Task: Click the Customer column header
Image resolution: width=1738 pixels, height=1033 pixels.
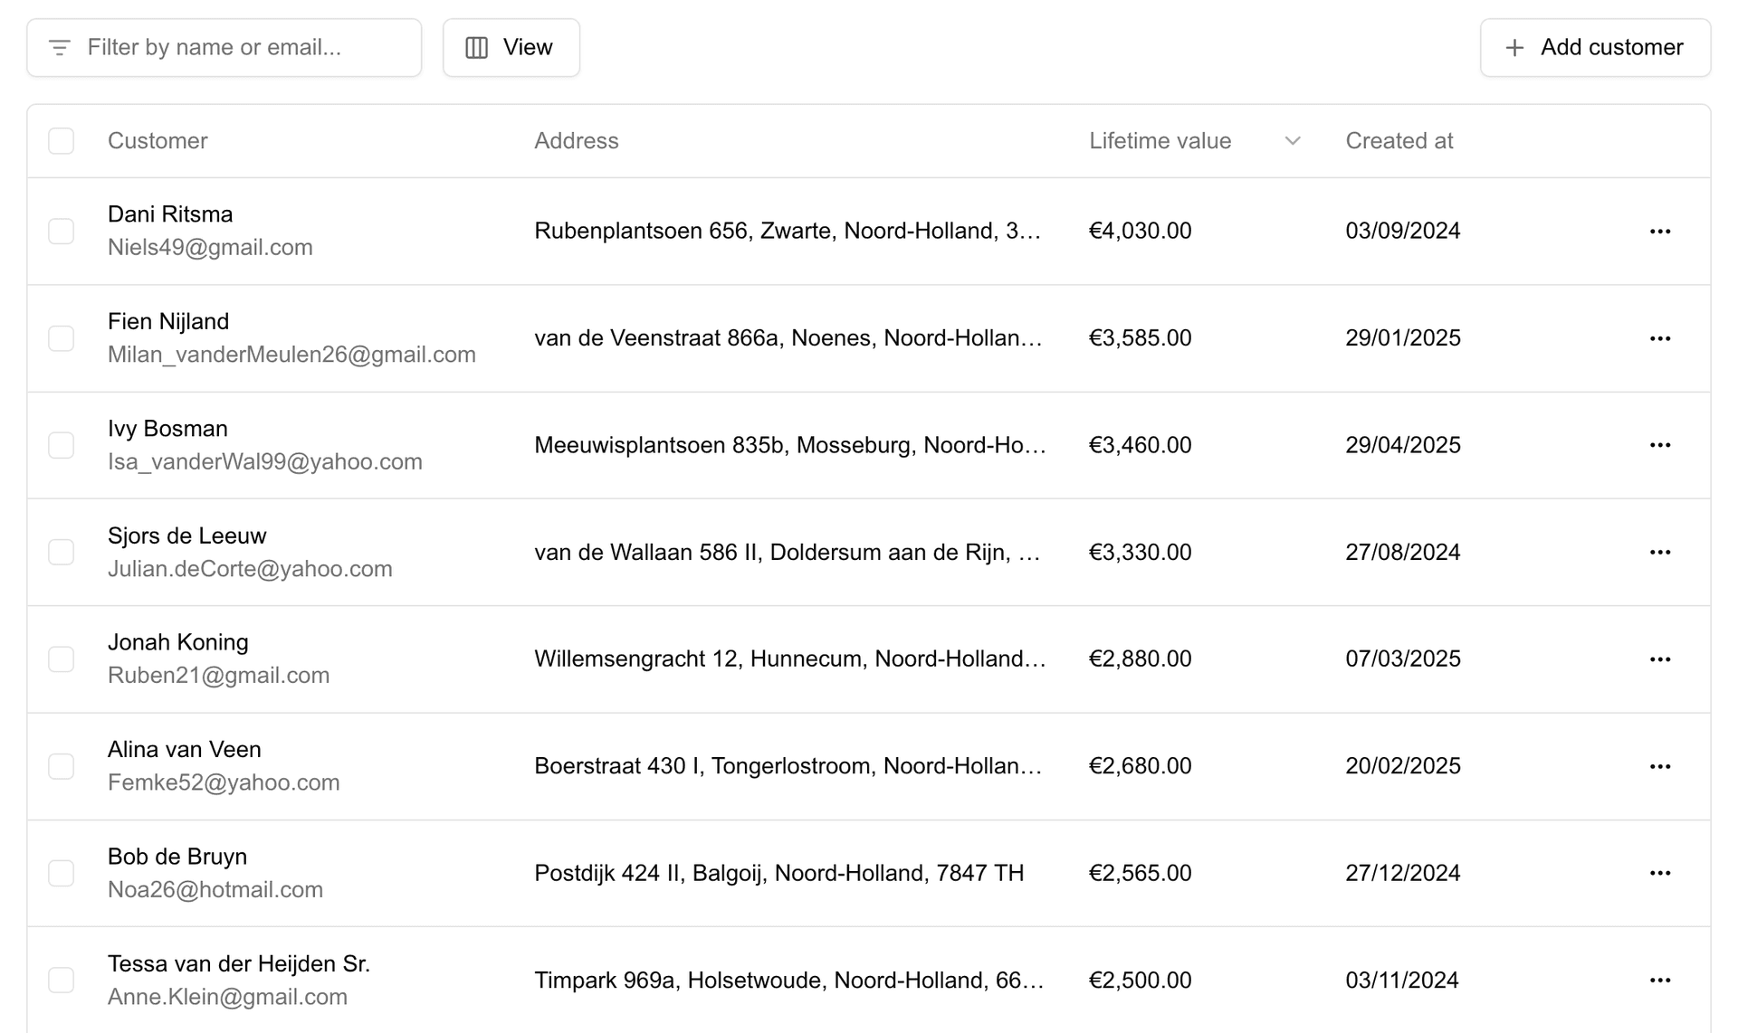Action: [158, 140]
